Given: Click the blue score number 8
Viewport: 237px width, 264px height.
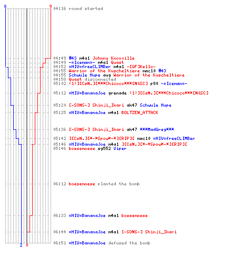Looking at the screenshot, I should 5,6.
